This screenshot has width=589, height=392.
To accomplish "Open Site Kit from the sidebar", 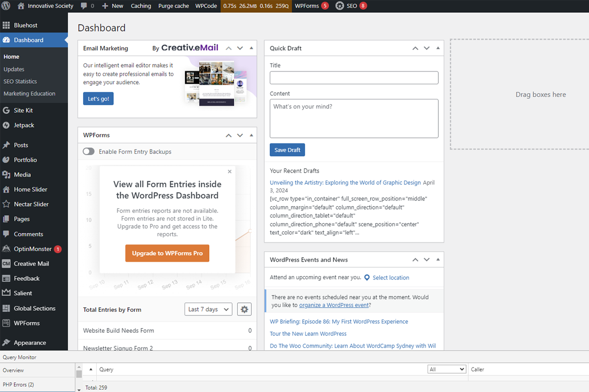I will 23,110.
